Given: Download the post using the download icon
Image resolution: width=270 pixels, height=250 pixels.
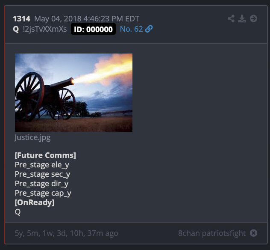Looking at the screenshot, I should tap(242, 19).
